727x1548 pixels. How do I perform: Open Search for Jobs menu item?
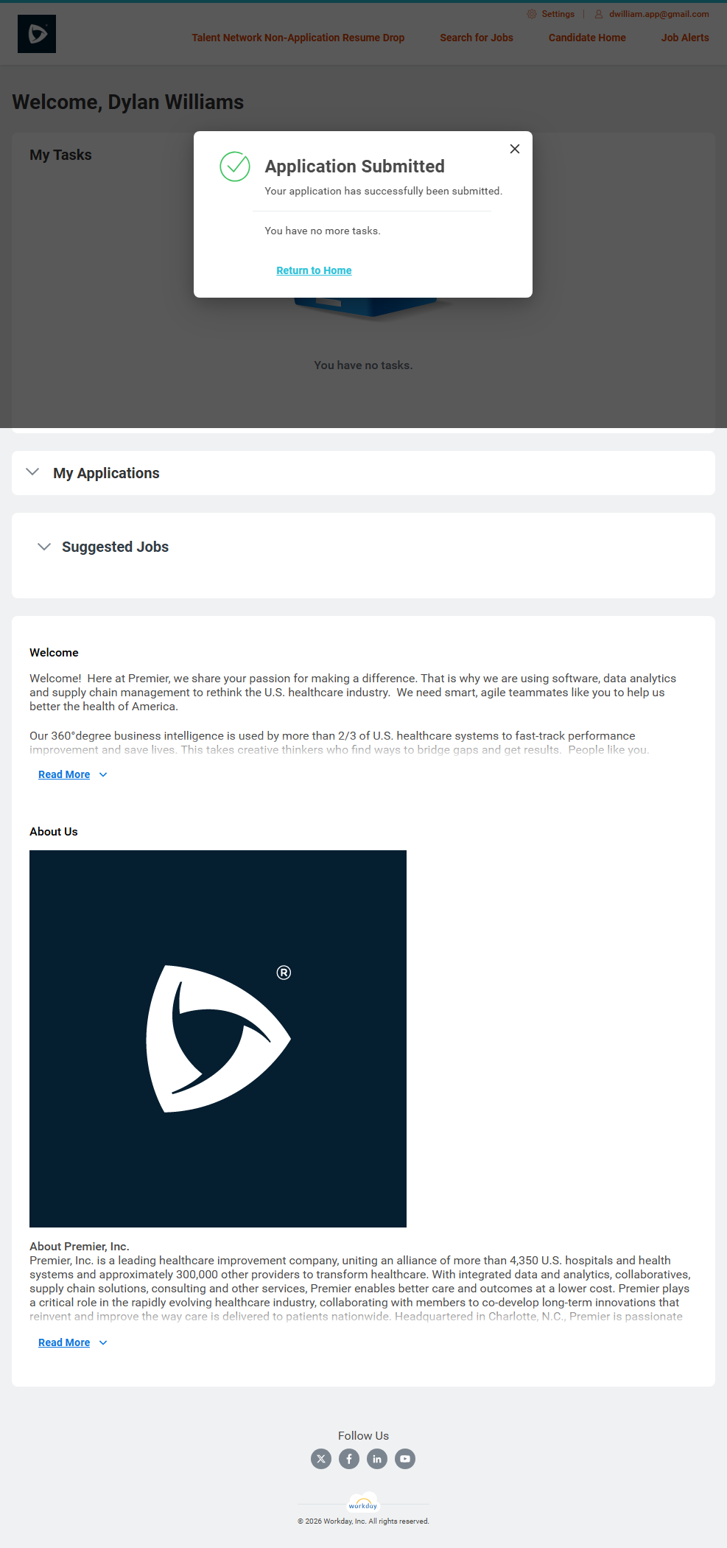[x=477, y=38]
